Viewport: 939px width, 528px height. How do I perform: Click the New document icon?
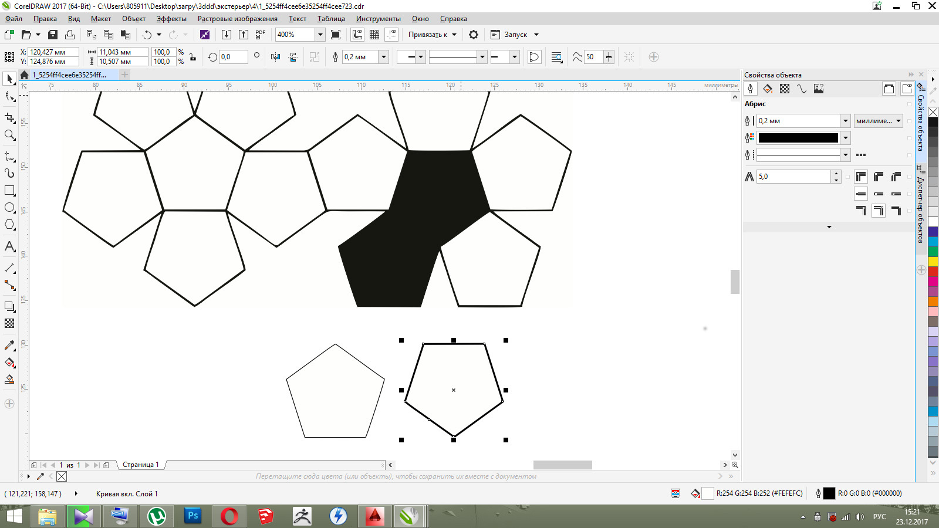[9, 35]
